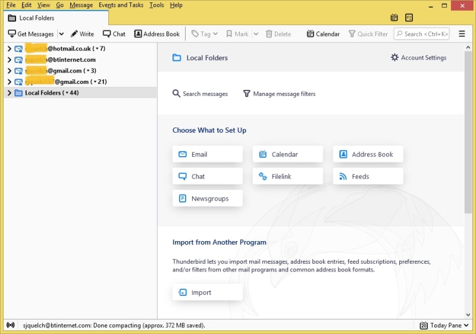476x334 pixels.
Task: Open the View menu
Action: (43, 5)
